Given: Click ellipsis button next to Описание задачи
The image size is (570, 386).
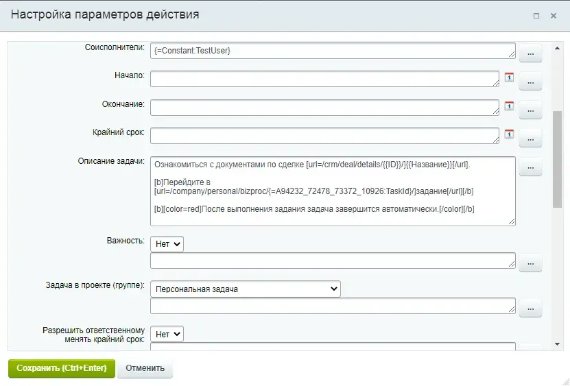Looking at the screenshot, I should (x=530, y=167).
